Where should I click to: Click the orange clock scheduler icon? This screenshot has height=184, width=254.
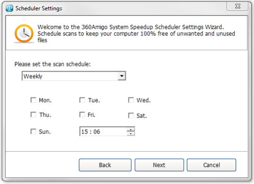(x=24, y=33)
